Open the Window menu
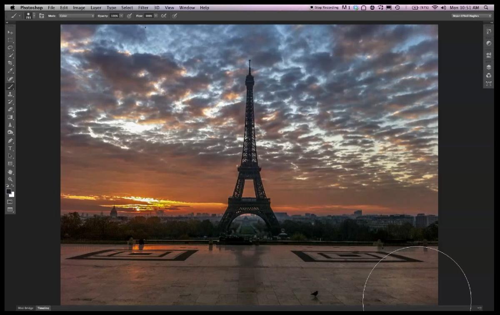 187,8
